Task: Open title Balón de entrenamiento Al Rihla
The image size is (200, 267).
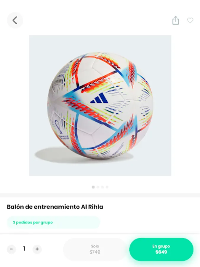Action: pyautogui.click(x=55, y=207)
